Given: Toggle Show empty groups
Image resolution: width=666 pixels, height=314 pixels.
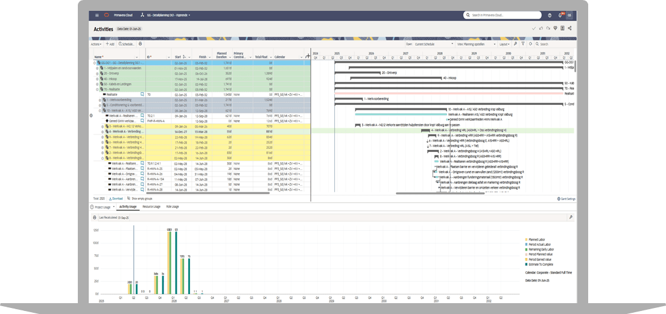Looking at the screenshot, I should [x=138, y=198].
